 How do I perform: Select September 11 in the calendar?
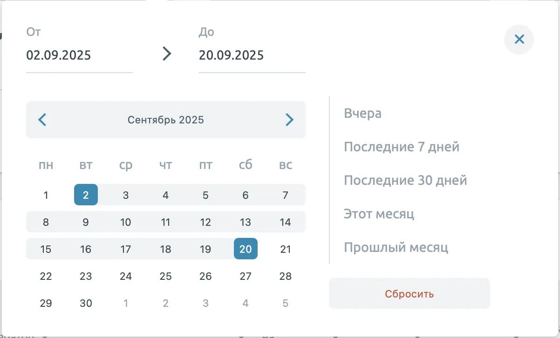166,222
